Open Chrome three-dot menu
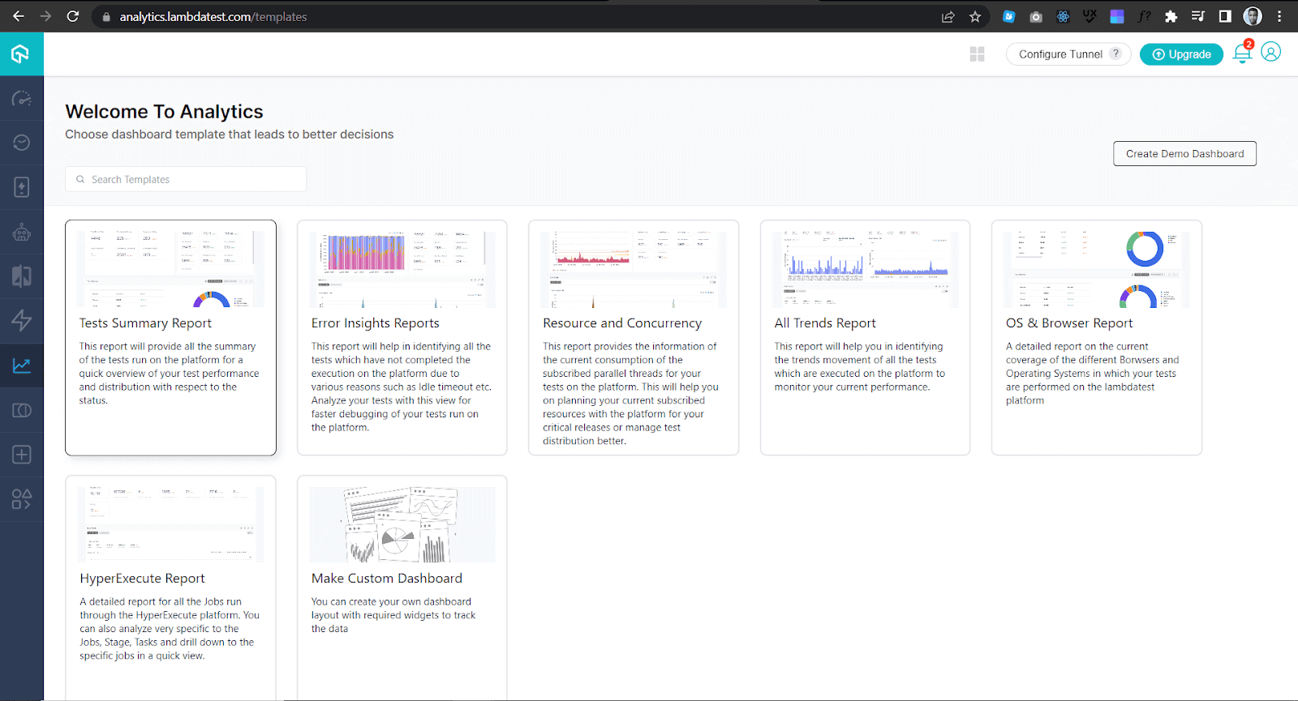1298x701 pixels. 1279,16
